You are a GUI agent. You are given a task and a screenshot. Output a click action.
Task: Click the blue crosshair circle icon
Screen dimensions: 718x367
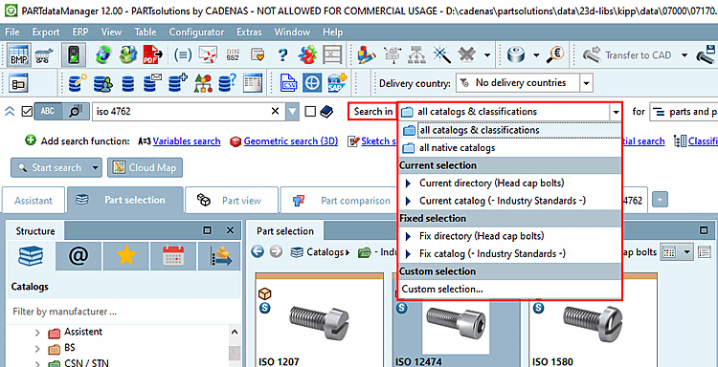[x=313, y=83]
